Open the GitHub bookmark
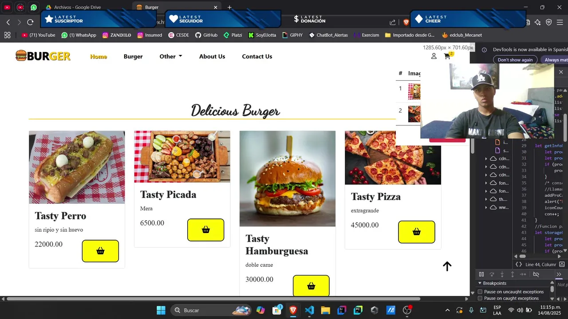The height and width of the screenshot is (319, 568). 206,35
